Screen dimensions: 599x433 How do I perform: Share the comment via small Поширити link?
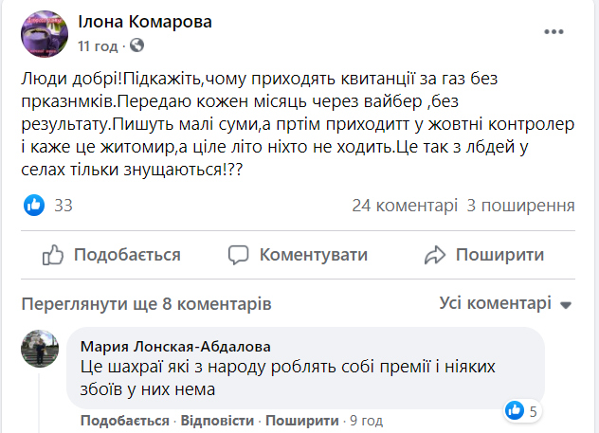coord(300,420)
